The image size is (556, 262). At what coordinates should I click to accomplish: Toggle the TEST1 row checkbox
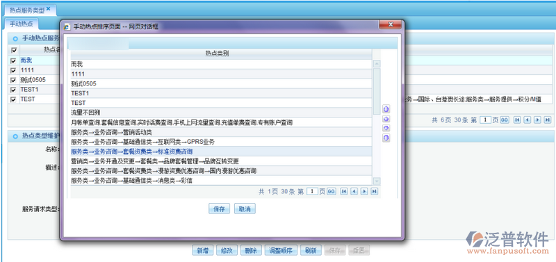pos(13,90)
